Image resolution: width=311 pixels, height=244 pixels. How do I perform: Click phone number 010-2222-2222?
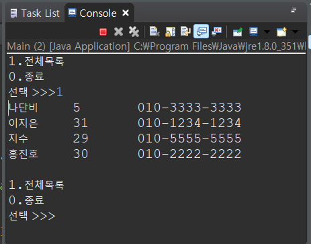point(189,154)
